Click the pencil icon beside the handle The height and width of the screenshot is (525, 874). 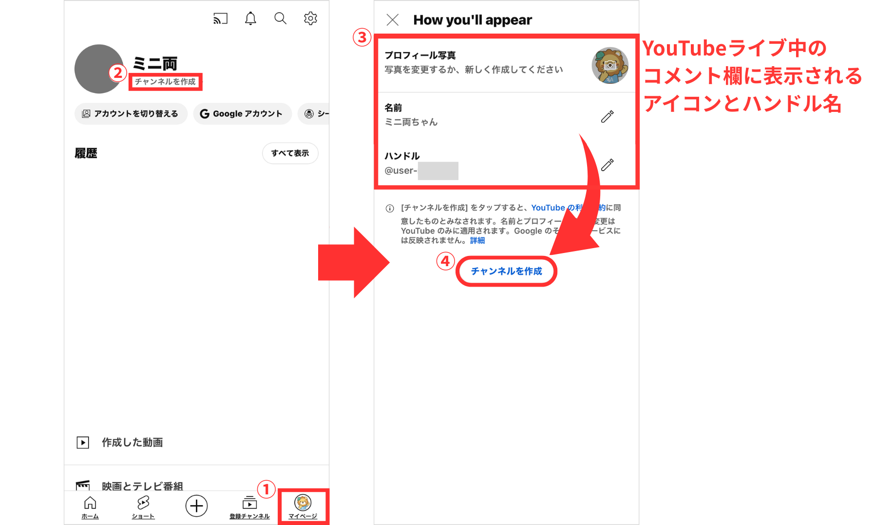click(608, 164)
